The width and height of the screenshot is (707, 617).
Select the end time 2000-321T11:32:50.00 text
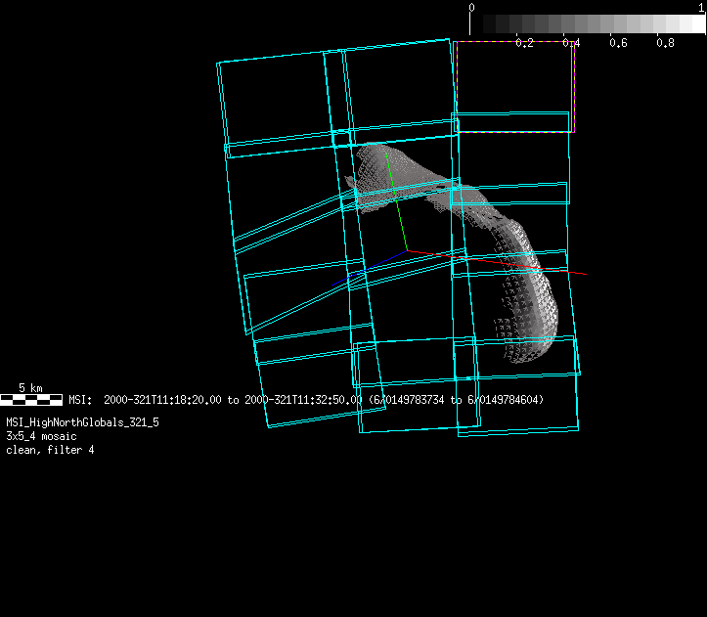coord(303,400)
